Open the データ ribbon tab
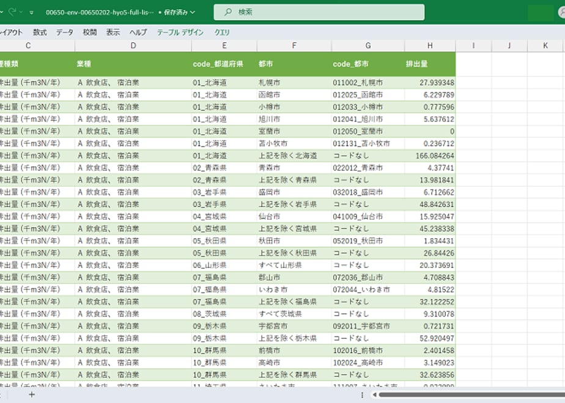This screenshot has width=565, height=403. pyautogui.click(x=65, y=32)
